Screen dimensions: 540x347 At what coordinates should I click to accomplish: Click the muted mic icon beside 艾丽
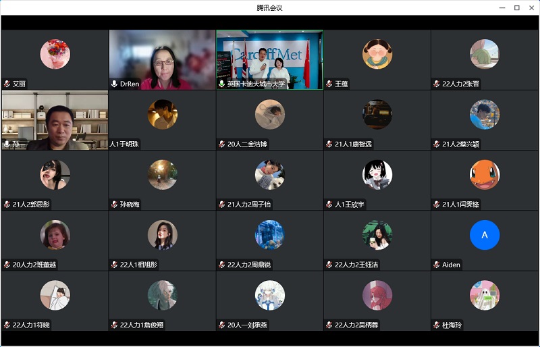(7, 84)
